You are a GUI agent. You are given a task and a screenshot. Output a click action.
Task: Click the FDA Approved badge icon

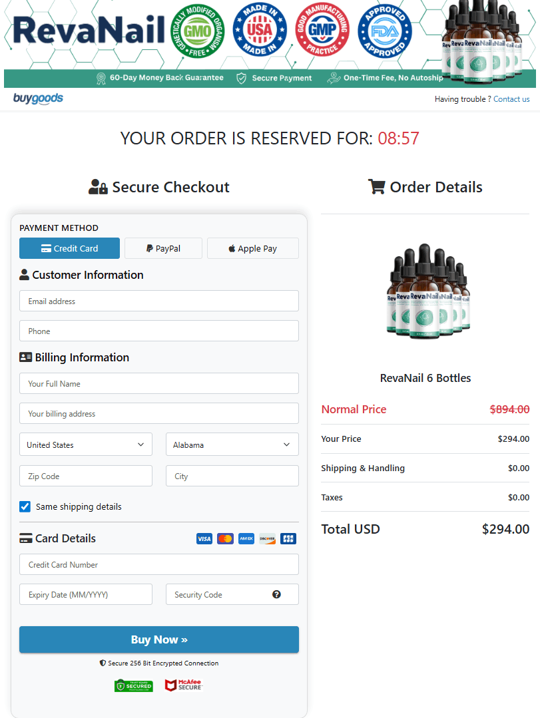click(x=385, y=31)
